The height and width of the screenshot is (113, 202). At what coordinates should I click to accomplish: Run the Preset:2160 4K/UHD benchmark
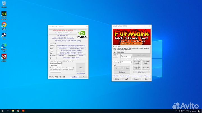pos(137,62)
